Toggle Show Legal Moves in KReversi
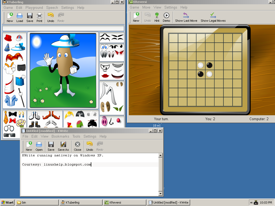This screenshot has height=206, width=275. pos(213,17)
